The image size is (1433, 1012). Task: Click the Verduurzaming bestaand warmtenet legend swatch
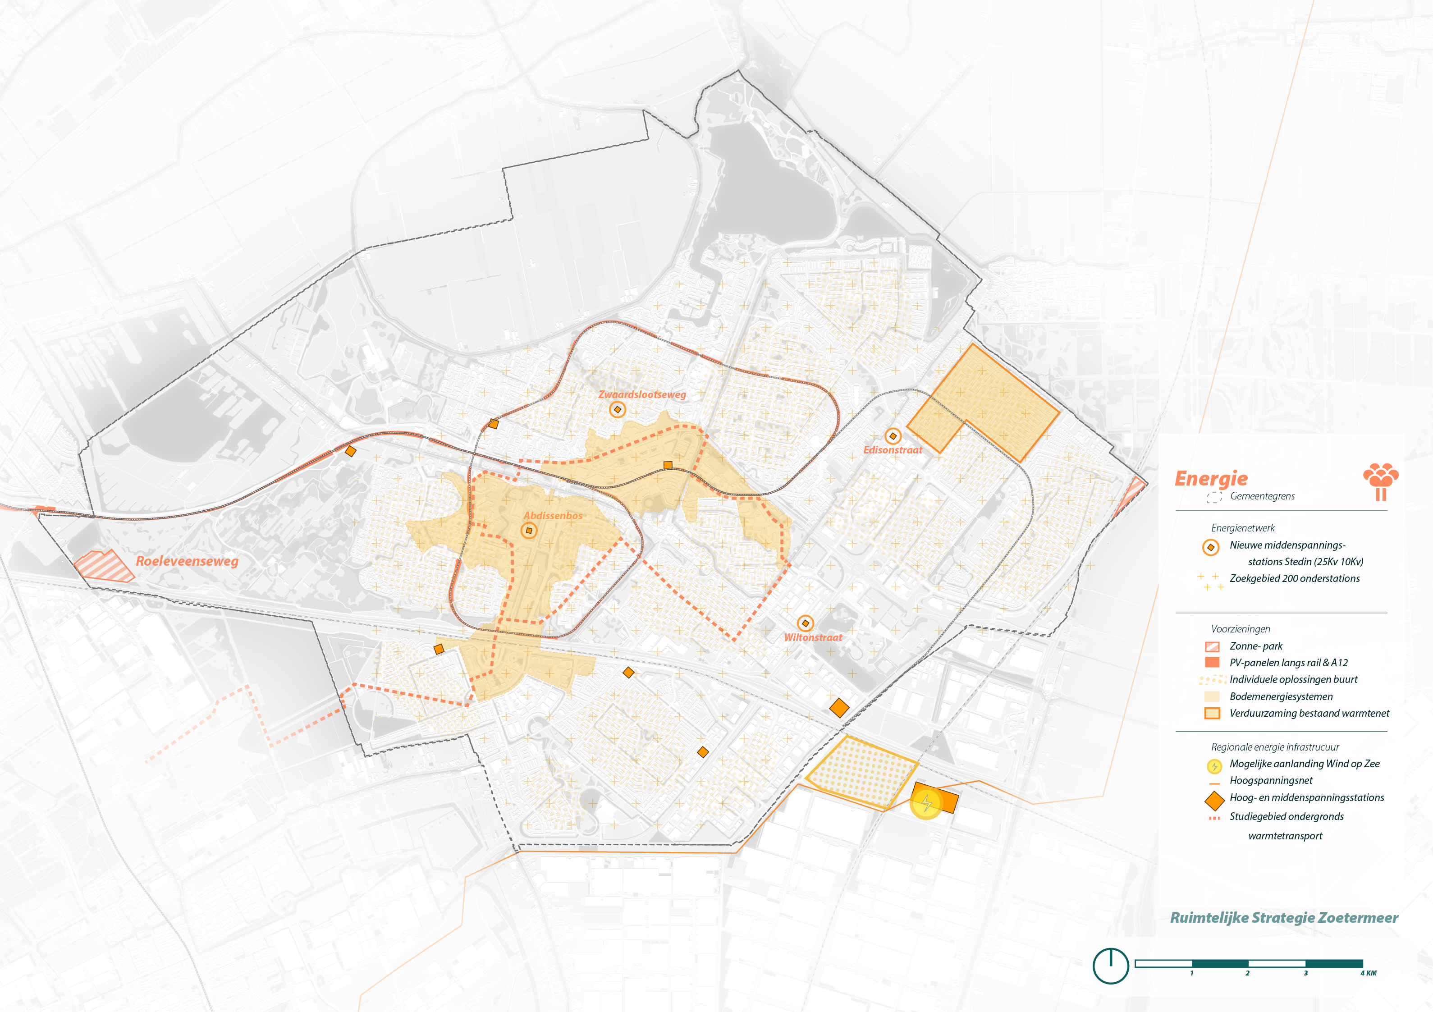[x=1212, y=713]
